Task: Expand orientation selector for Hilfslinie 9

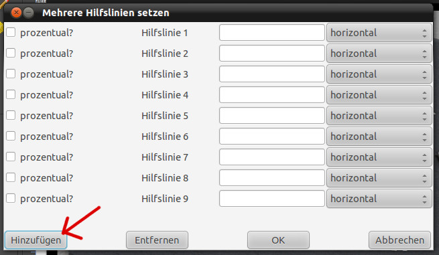Action: tap(379, 199)
